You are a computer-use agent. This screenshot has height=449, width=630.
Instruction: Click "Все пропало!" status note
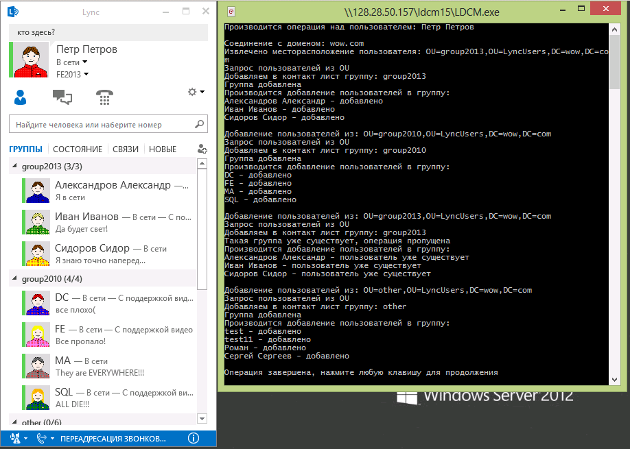(81, 341)
